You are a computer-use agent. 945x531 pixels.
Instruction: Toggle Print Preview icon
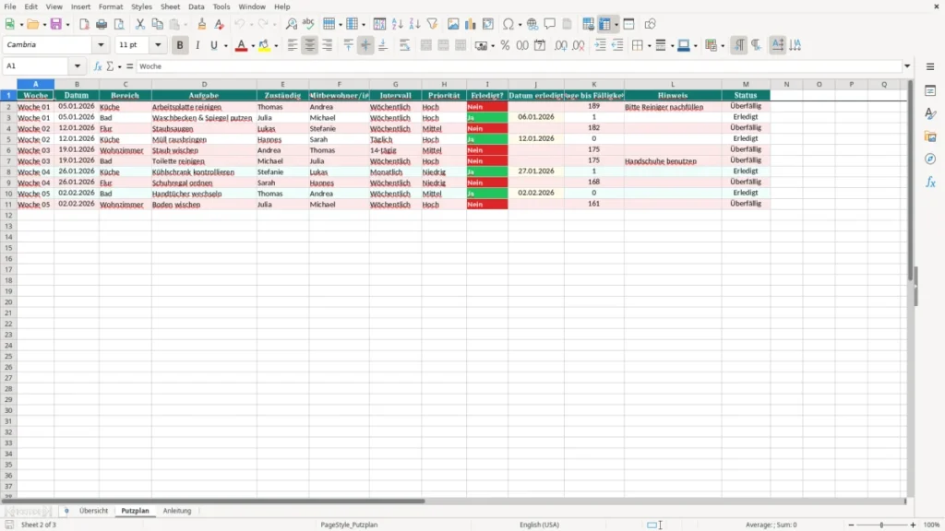tap(119, 24)
